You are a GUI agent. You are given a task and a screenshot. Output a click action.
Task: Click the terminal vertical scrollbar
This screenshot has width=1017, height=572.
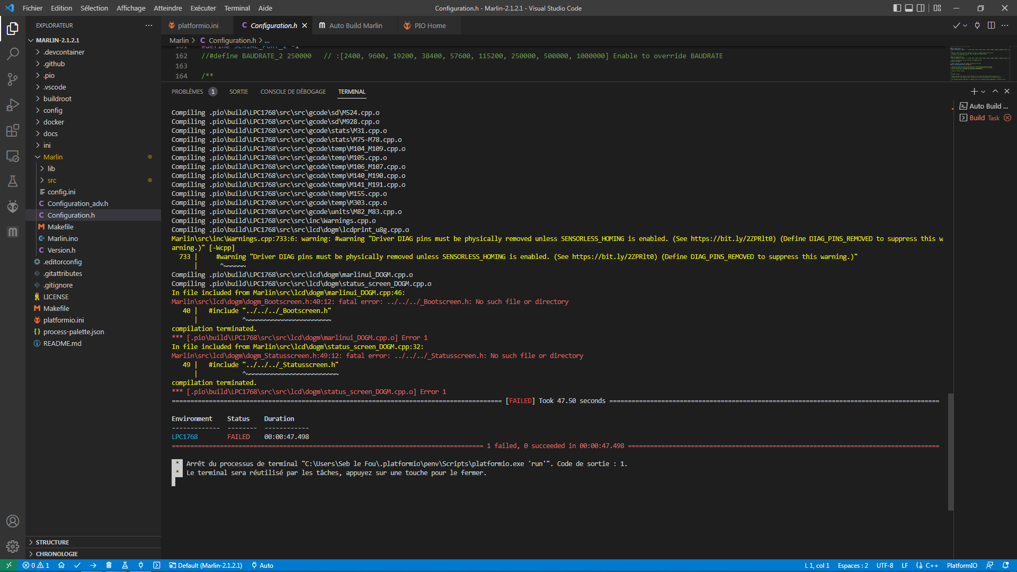coord(951,452)
